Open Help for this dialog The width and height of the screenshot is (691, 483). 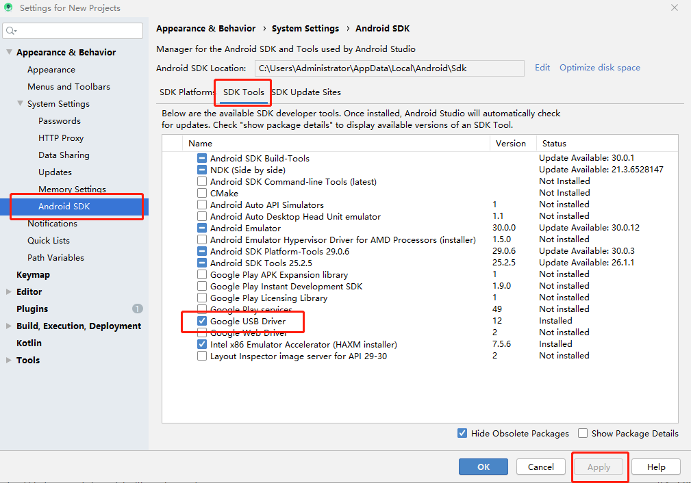coord(656,467)
